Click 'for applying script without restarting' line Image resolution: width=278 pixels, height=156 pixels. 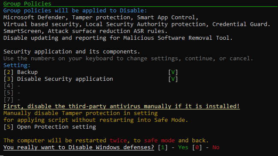click(x=96, y=120)
